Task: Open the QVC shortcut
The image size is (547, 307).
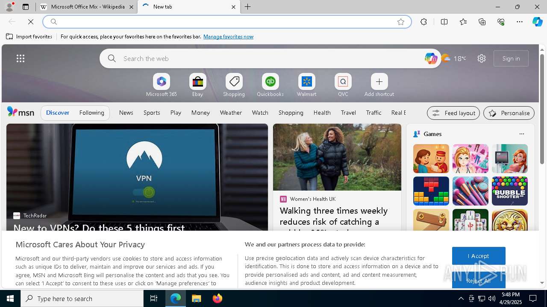Action: pyautogui.click(x=343, y=85)
